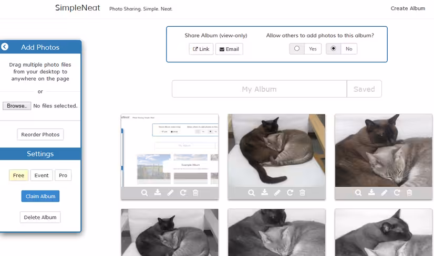Open the screenshot thumbnail image
The width and height of the screenshot is (434, 256).
tap(170, 151)
